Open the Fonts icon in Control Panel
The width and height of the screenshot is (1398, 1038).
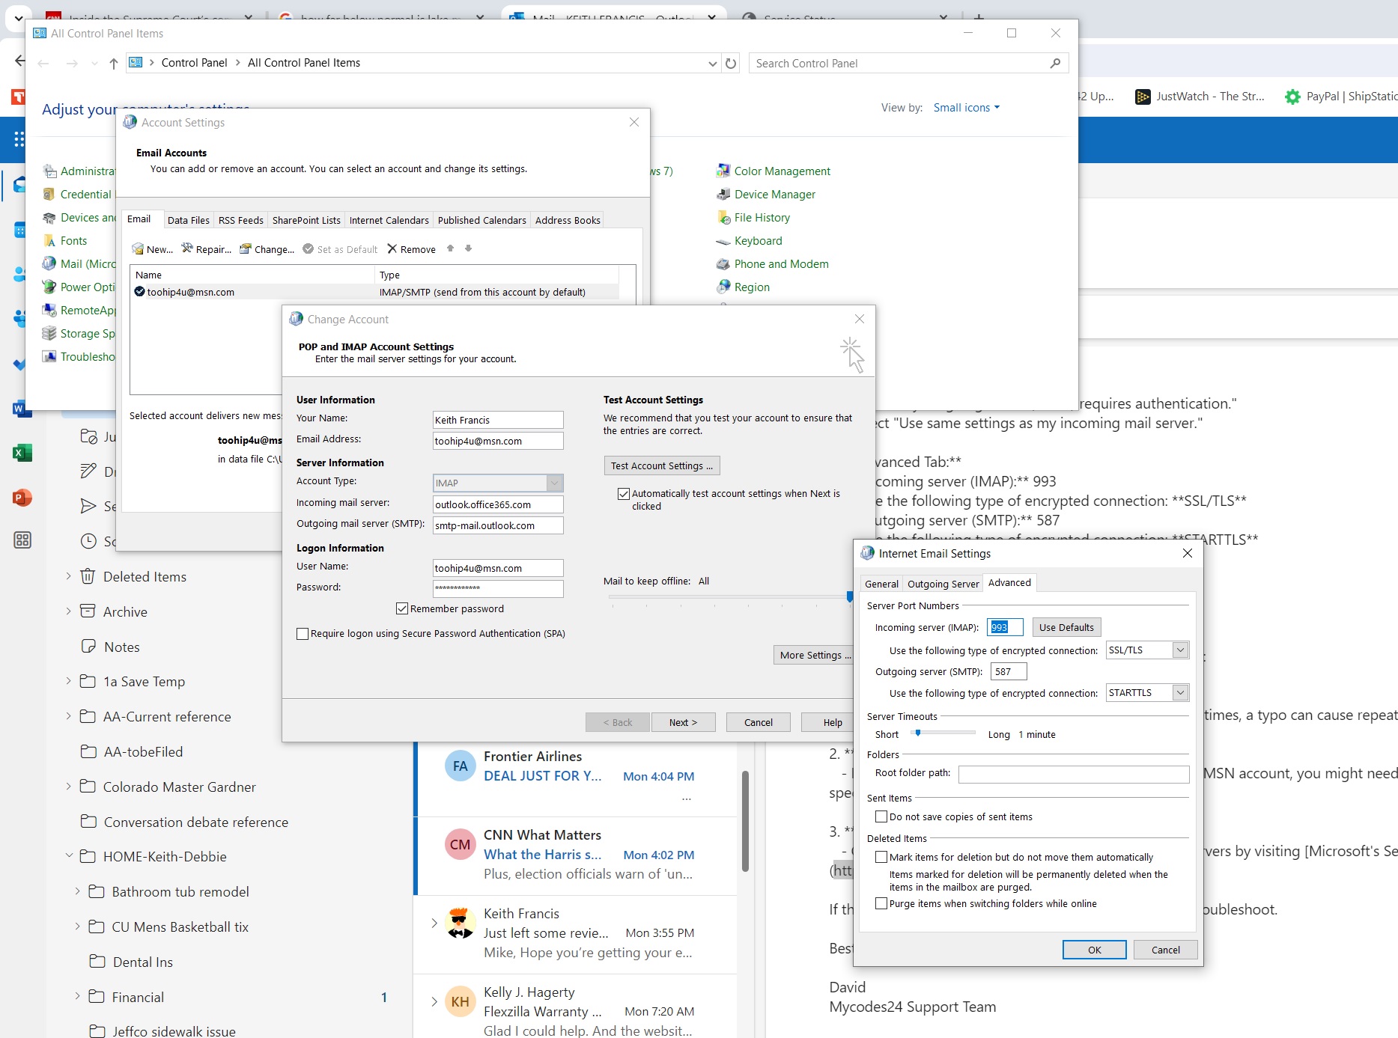pos(49,241)
